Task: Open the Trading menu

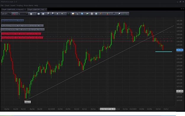Action: pyautogui.click(x=20, y=6)
